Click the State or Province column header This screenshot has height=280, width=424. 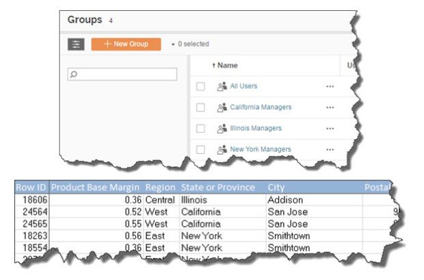click(217, 188)
